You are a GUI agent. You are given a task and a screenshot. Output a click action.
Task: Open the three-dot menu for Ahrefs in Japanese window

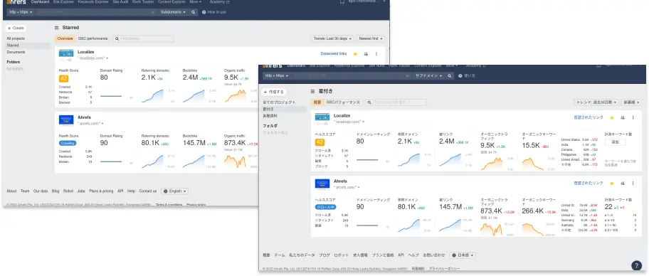pos(633,183)
